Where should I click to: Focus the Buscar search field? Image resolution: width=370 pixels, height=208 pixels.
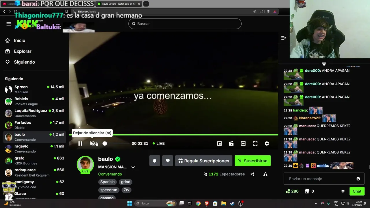(x=185, y=24)
